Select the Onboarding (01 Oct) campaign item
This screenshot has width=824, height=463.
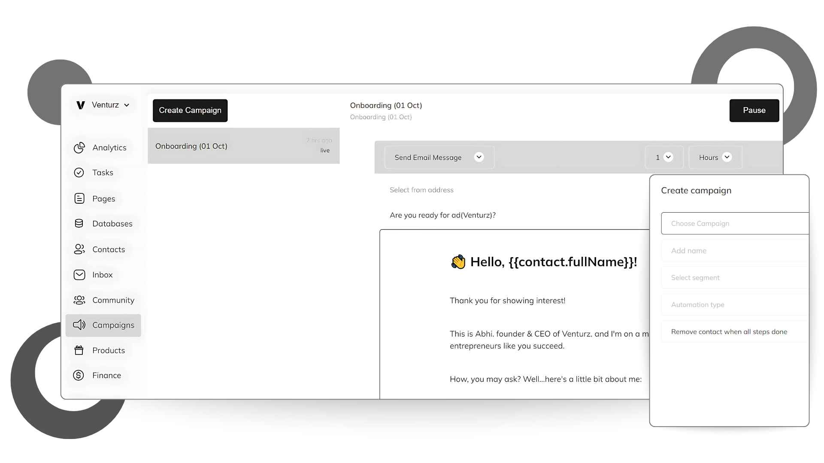tap(243, 146)
